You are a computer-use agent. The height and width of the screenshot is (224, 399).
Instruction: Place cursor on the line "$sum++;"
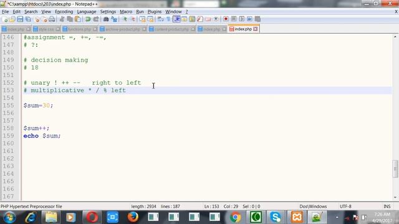[36, 128]
